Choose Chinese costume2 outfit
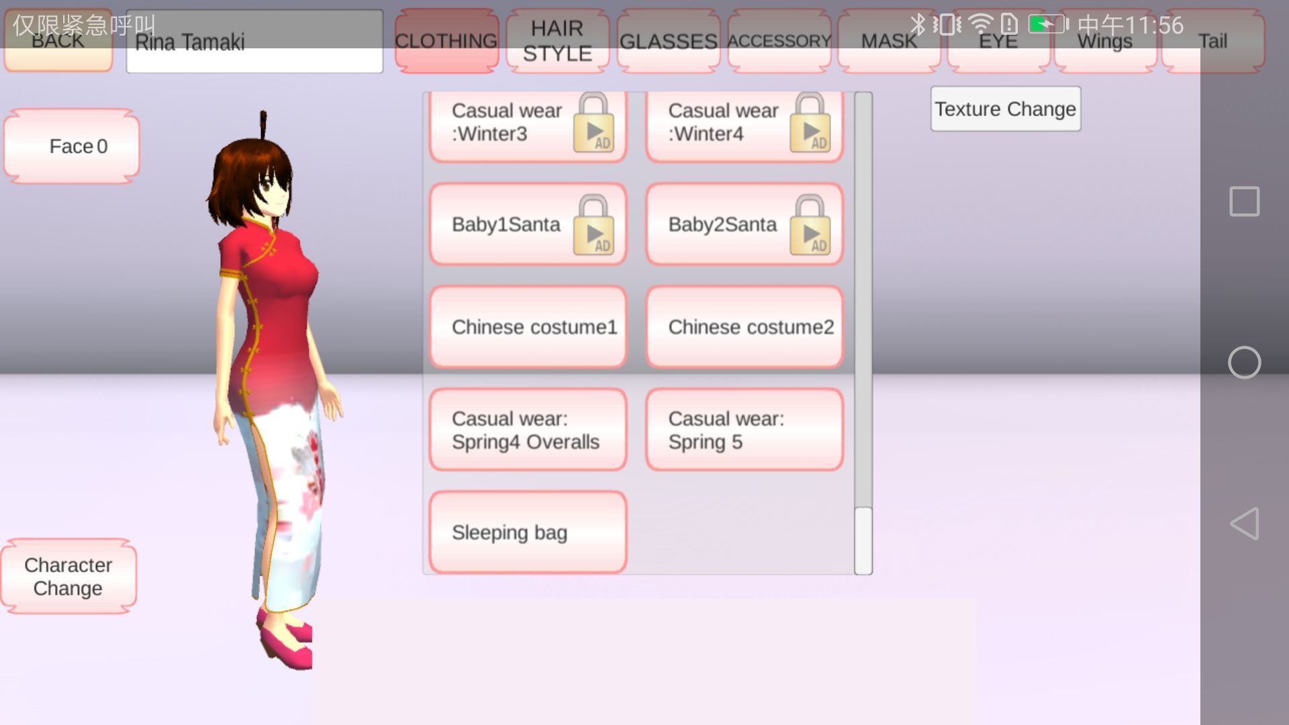 744,327
